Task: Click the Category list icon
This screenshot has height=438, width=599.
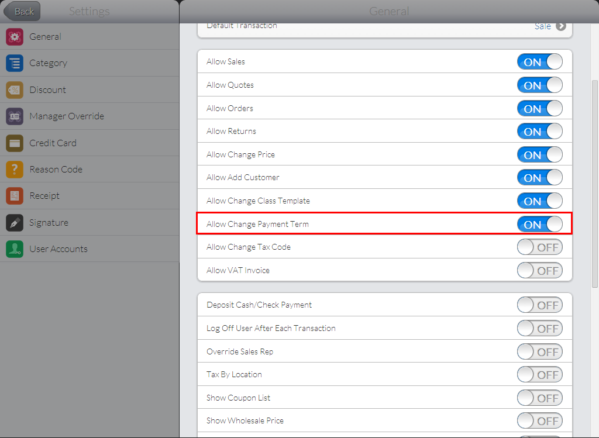Action: [15, 63]
